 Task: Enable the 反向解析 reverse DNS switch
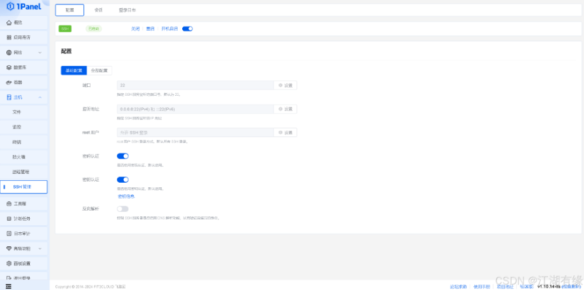(x=123, y=209)
